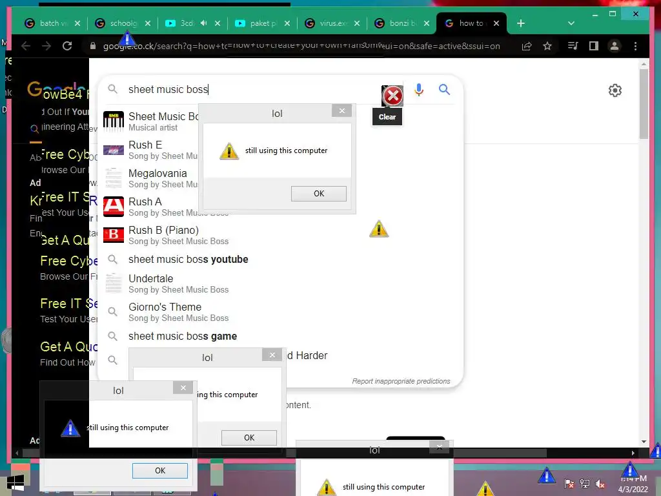Image resolution: width=661 pixels, height=496 pixels.
Task: Click the Sheet Music Boss piano thumbnail
Action: coord(114,121)
